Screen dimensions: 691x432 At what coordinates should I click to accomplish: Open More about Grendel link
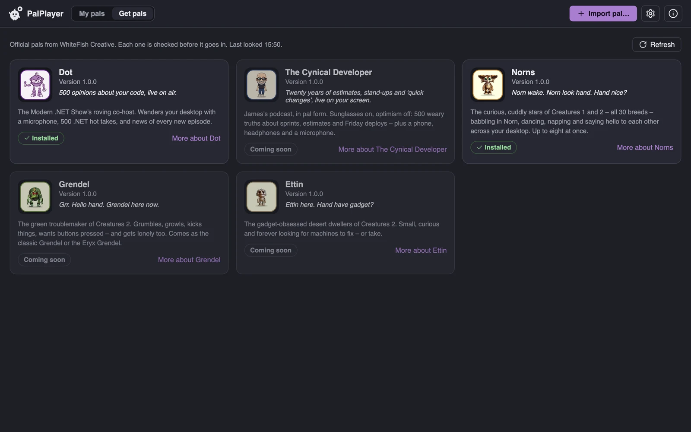189,260
